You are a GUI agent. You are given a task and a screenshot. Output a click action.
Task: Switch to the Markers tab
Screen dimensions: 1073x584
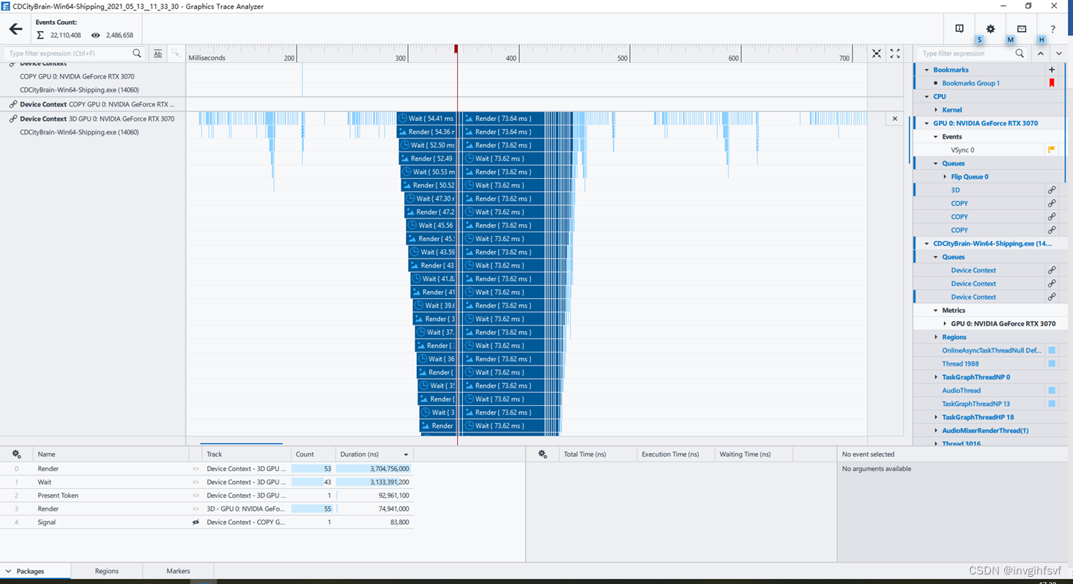tap(177, 570)
